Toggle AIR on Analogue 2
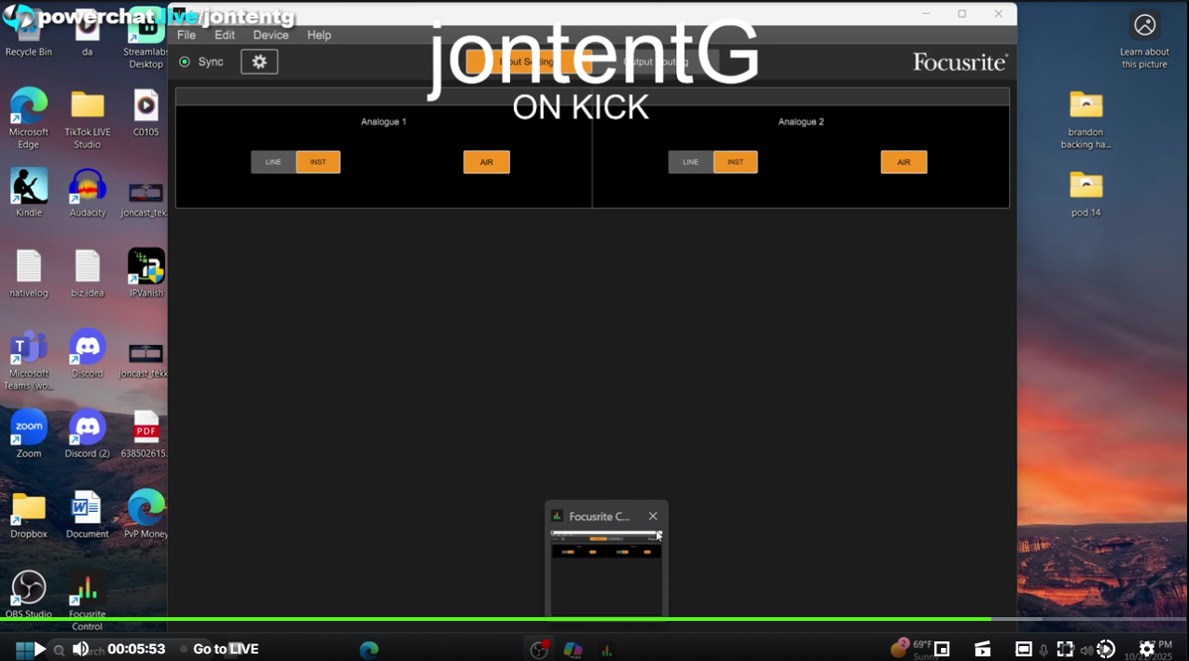 point(904,162)
